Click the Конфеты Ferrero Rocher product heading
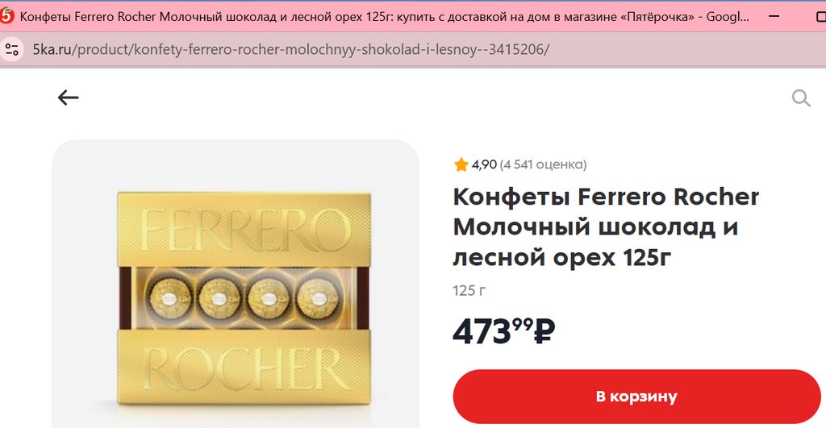This screenshot has width=826, height=428. (x=606, y=227)
